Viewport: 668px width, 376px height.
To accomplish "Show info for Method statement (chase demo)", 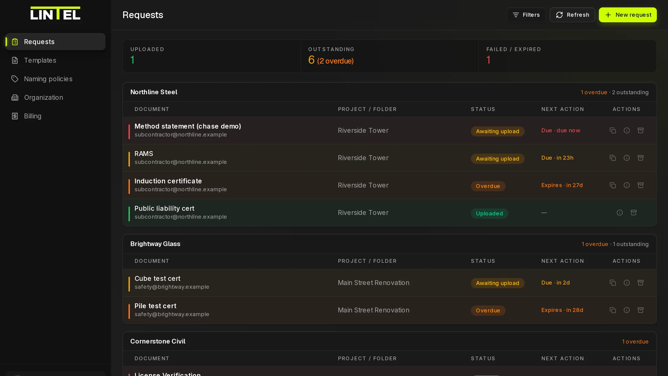I will (x=627, y=131).
